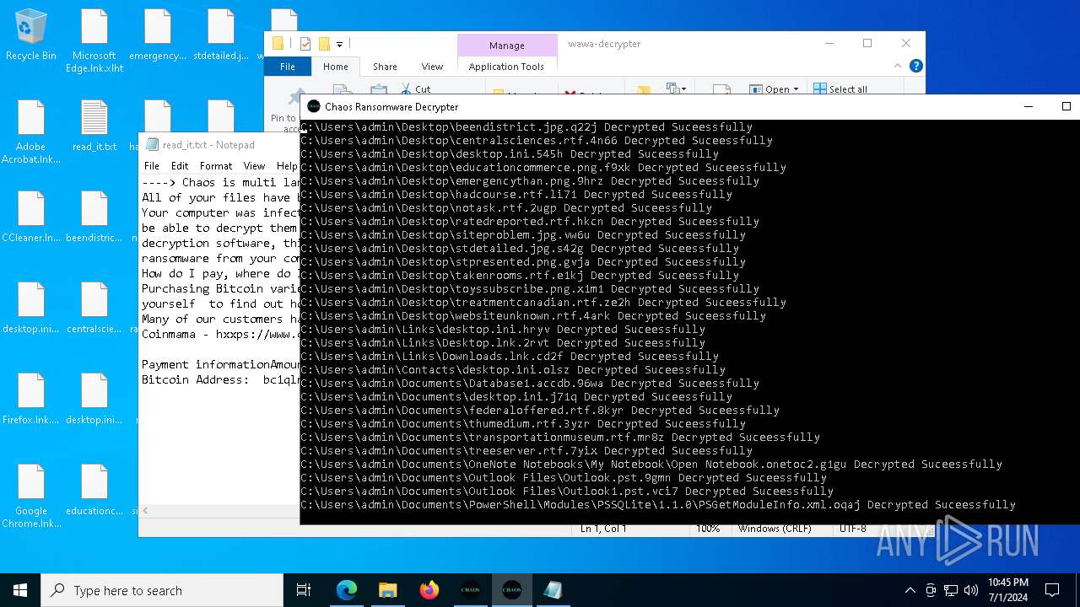
Task: Open Notepad Format menu
Action: 216,166
